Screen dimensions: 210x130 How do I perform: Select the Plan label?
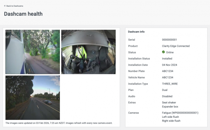pyautogui.click(x=131, y=90)
